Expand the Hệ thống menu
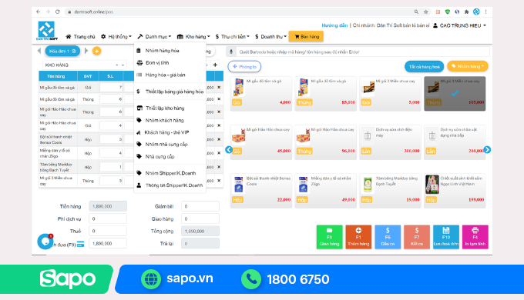Viewport: 524px width, 300px height. (116, 37)
